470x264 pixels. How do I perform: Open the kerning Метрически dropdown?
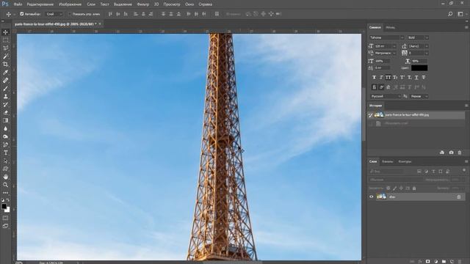[x=394, y=53]
